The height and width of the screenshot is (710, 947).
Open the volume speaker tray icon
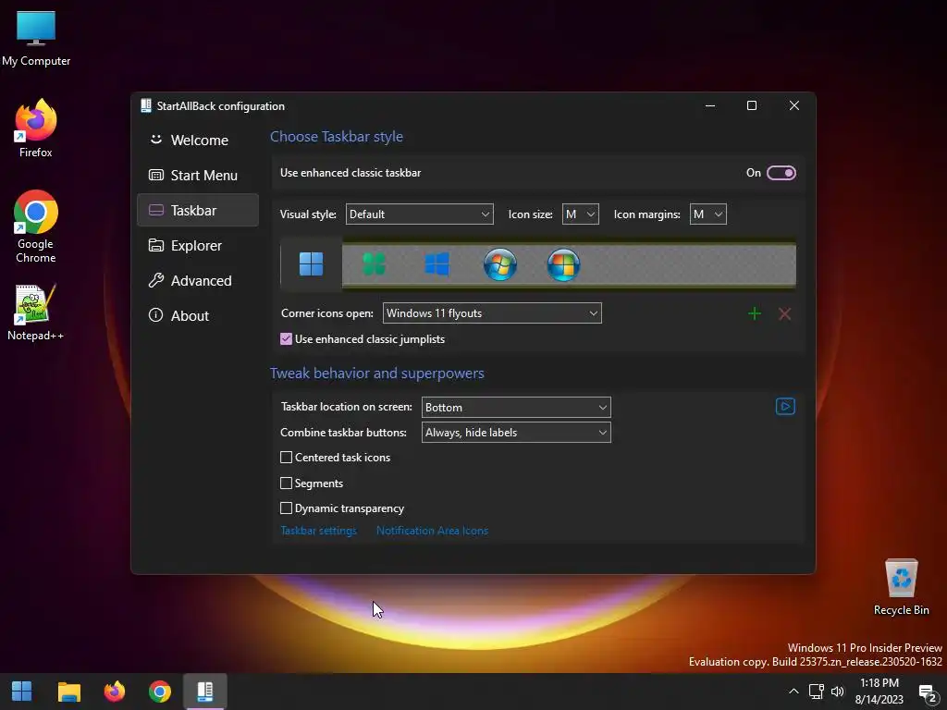pyautogui.click(x=838, y=692)
